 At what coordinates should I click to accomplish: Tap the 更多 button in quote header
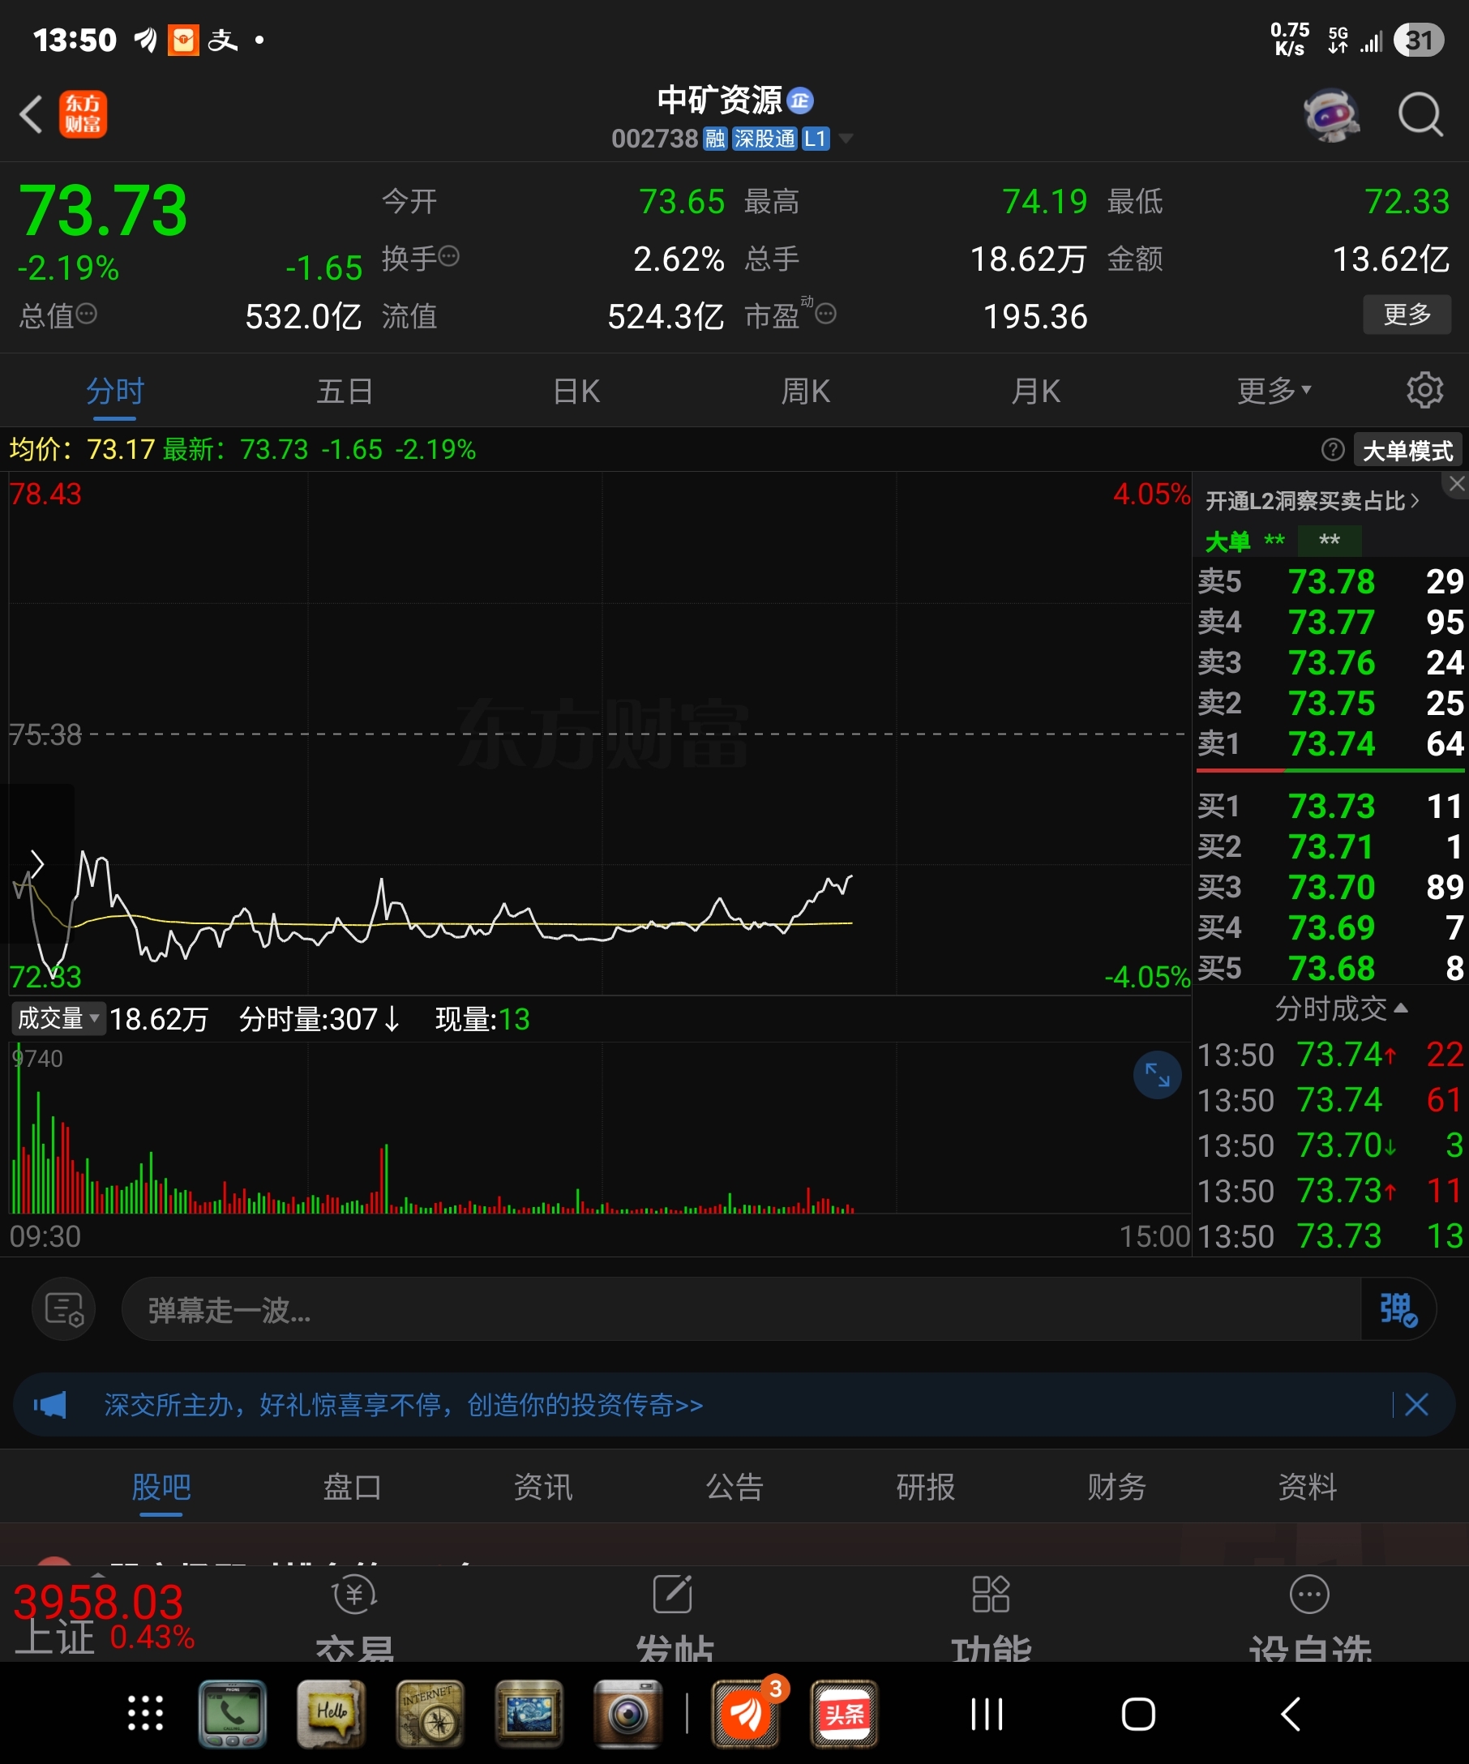click(x=1407, y=315)
